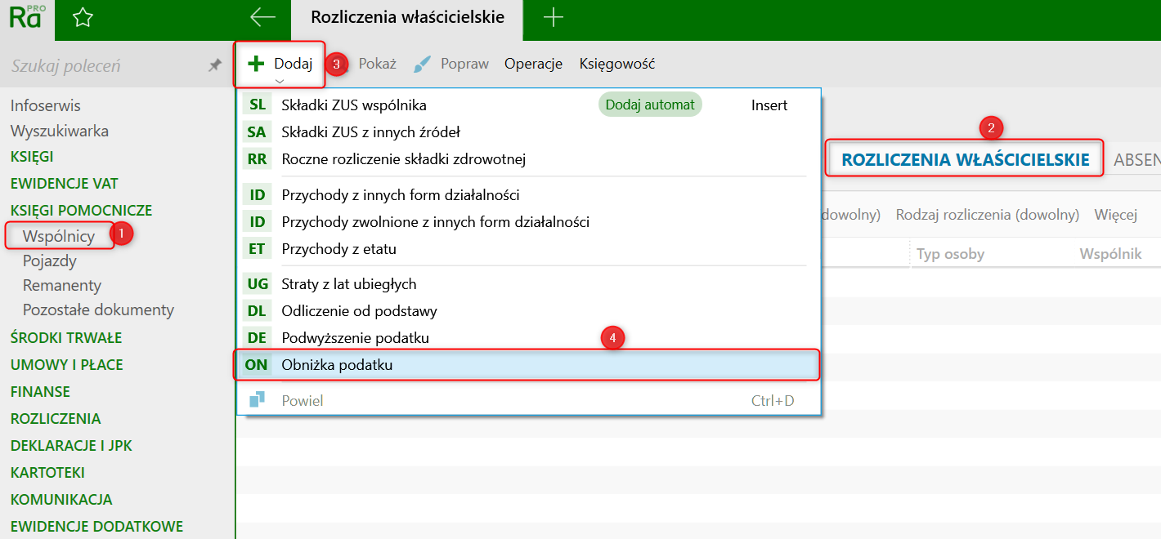Click the Popraw toolbar label
This screenshot has width=1161, height=539.
[x=464, y=64]
